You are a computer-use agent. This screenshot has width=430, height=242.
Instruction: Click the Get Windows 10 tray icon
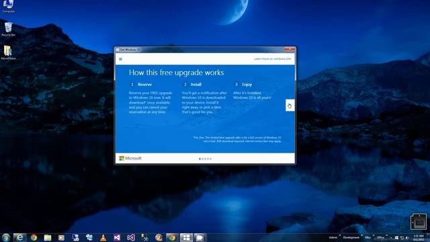click(x=396, y=237)
